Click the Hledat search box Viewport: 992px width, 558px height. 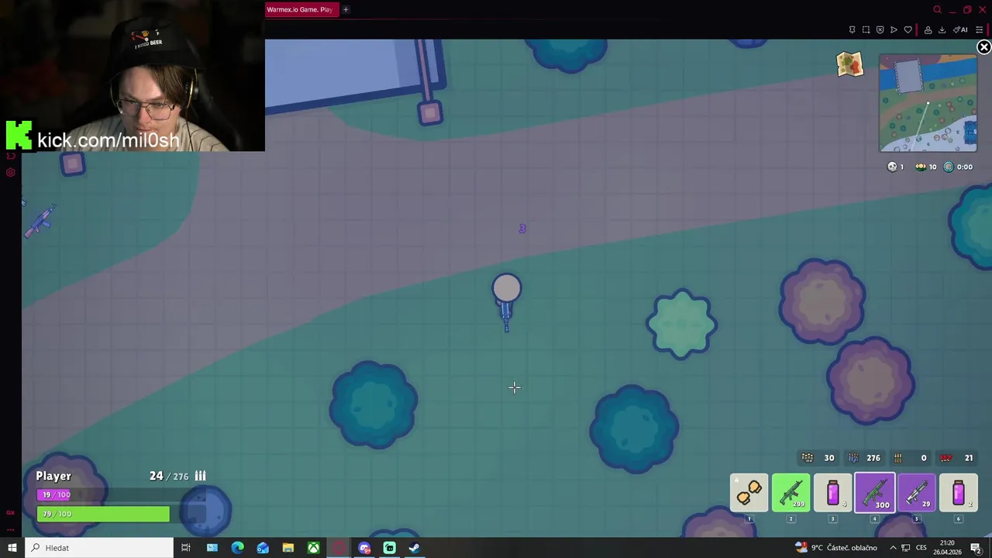tap(98, 548)
